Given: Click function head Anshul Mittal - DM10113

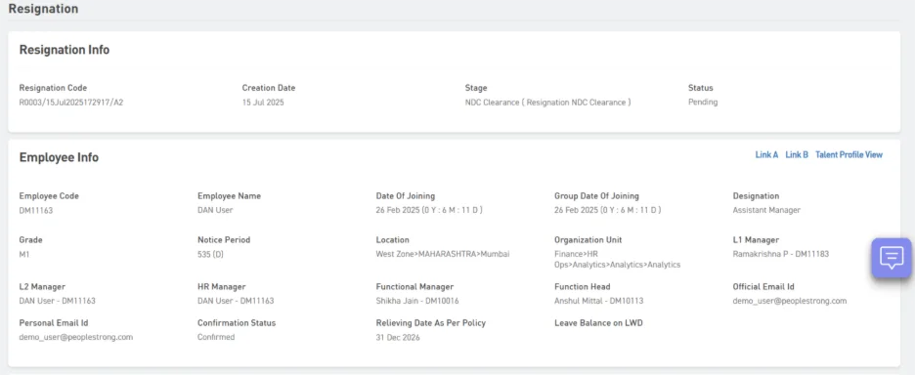Looking at the screenshot, I should click(598, 301).
